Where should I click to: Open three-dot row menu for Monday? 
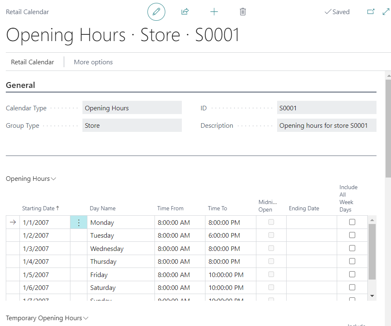[x=79, y=223]
